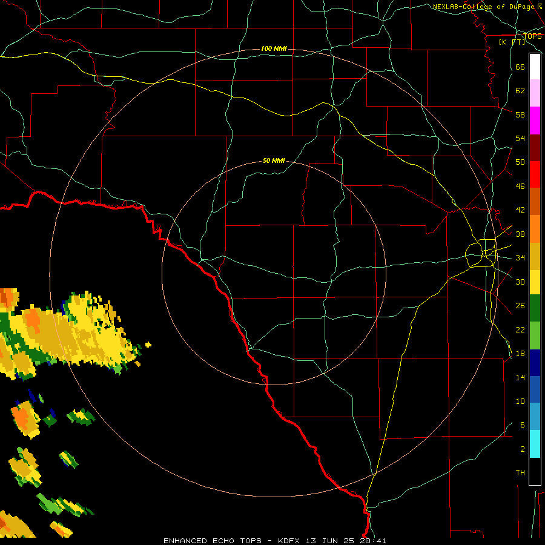Click the '62' legend value

520,90
